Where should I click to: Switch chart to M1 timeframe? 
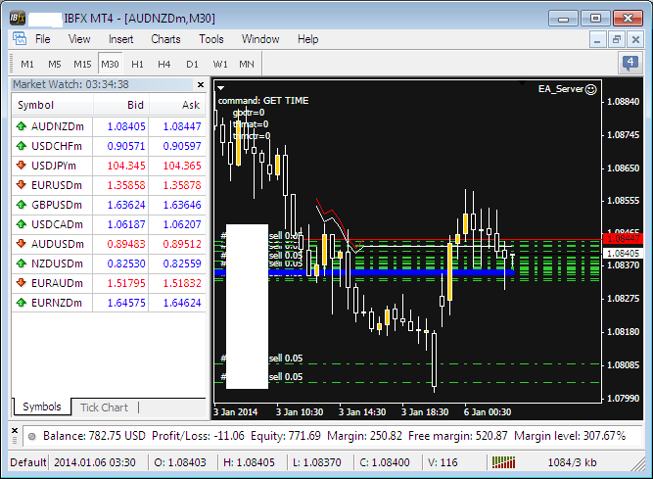pos(27,64)
